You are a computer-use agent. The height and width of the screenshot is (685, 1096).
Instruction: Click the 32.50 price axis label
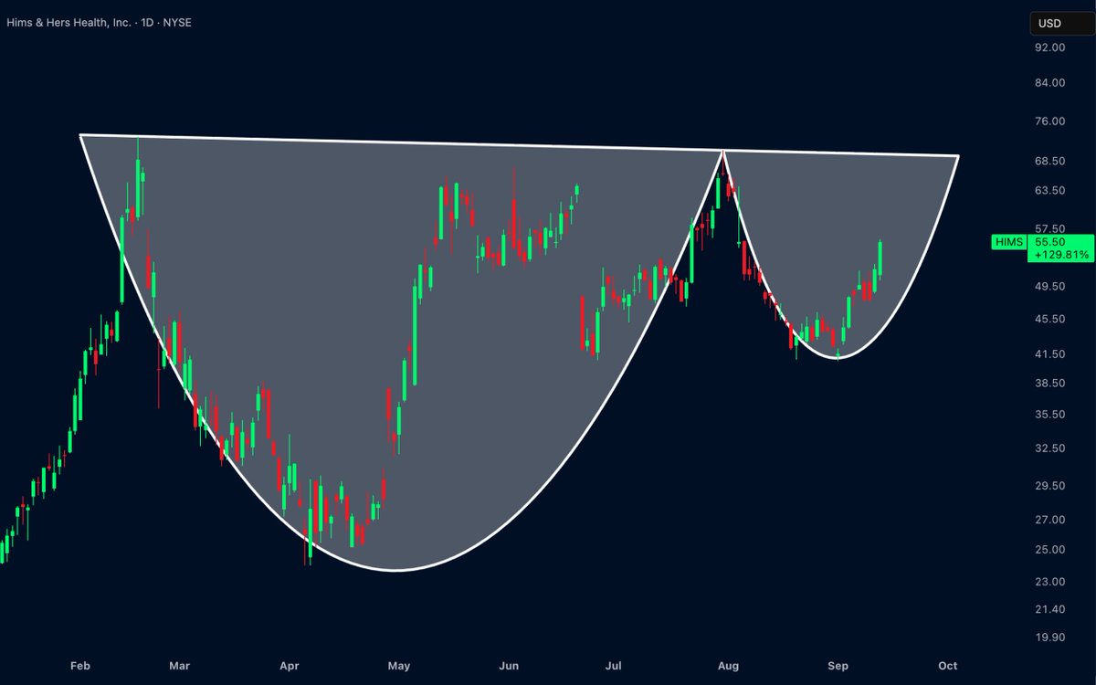click(x=1050, y=448)
